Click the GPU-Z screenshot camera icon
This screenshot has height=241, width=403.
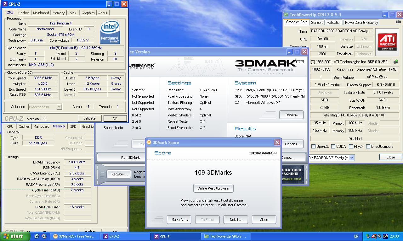(x=398, y=22)
